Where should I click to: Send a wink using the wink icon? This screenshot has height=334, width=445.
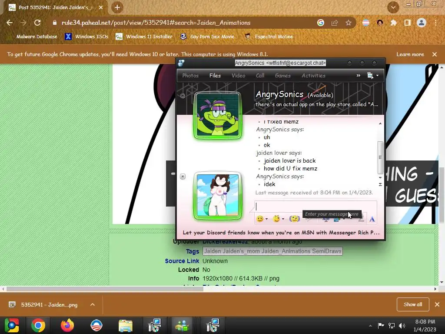(276, 219)
